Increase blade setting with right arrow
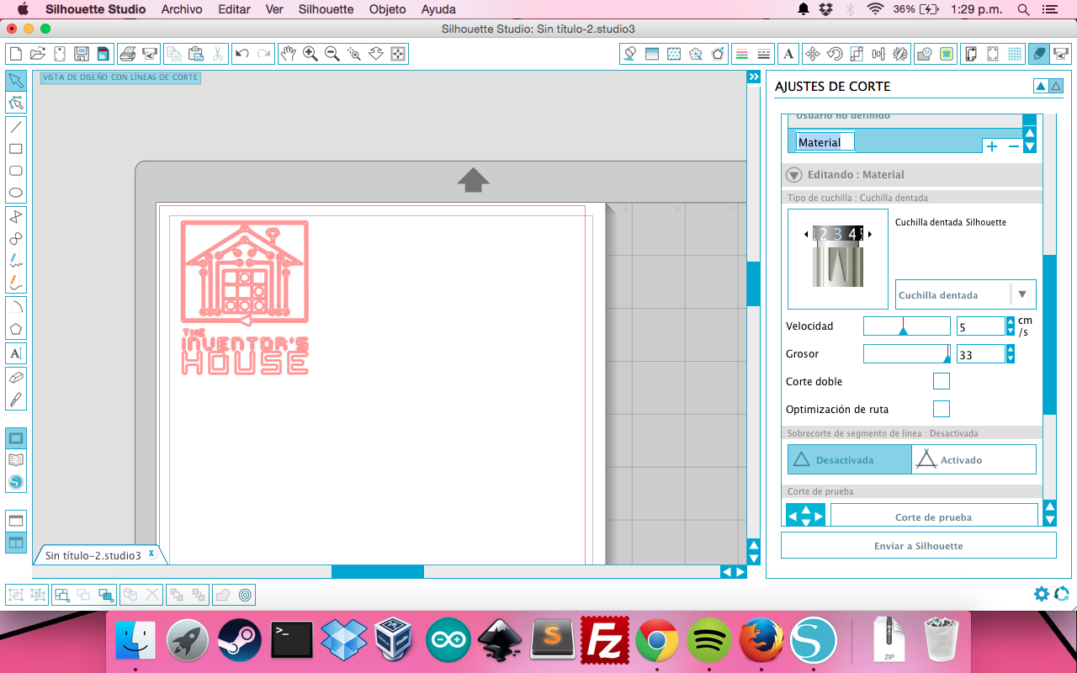 [x=869, y=234]
